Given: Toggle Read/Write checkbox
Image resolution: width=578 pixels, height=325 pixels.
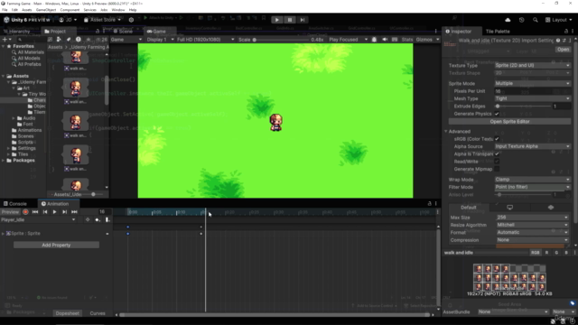Looking at the screenshot, I should [x=497, y=162].
